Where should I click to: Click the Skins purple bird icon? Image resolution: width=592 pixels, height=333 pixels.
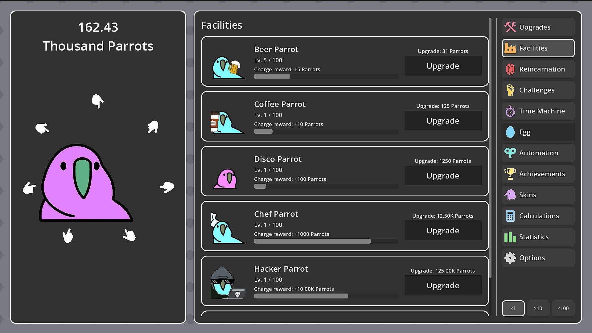click(510, 195)
